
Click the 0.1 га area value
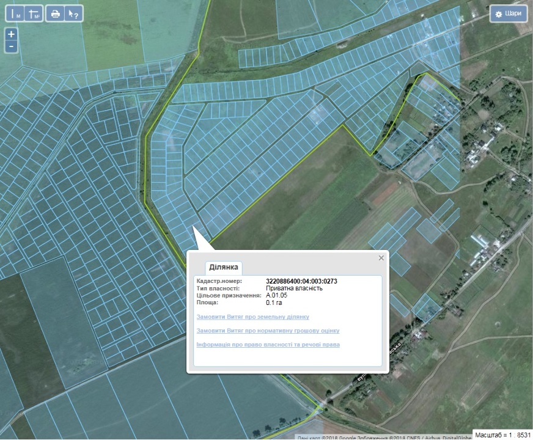tap(274, 302)
